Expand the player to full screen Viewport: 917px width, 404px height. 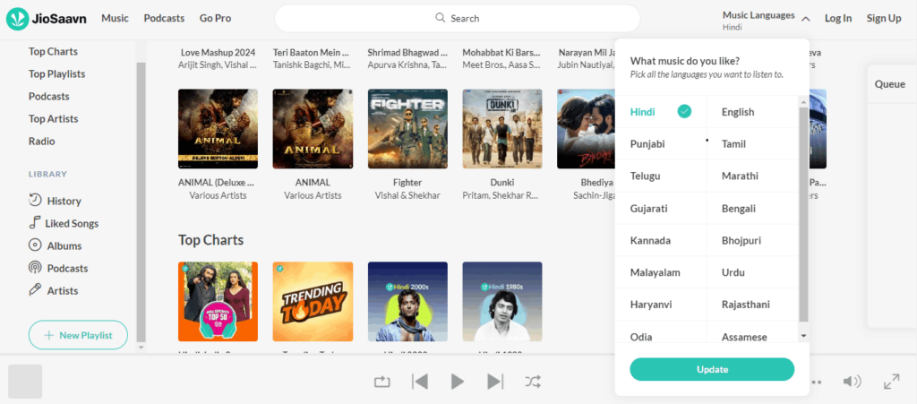coord(891,382)
